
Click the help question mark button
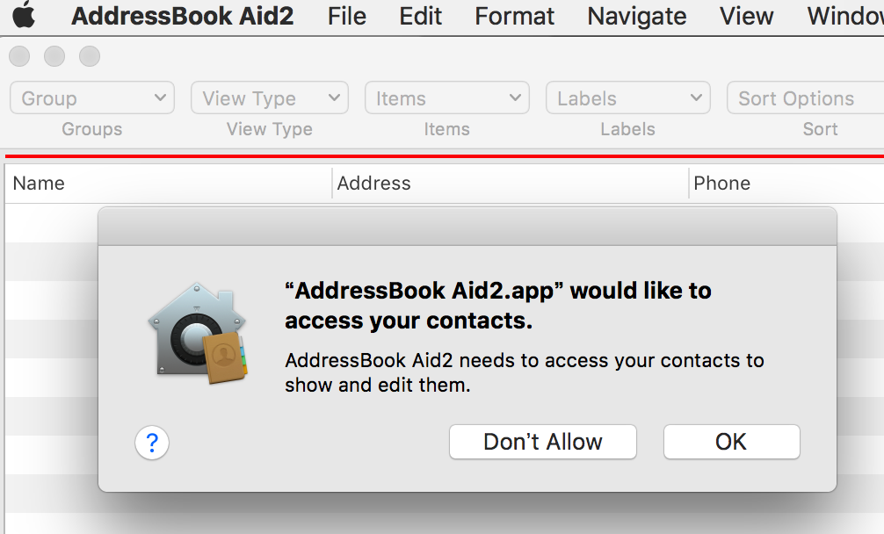(152, 443)
